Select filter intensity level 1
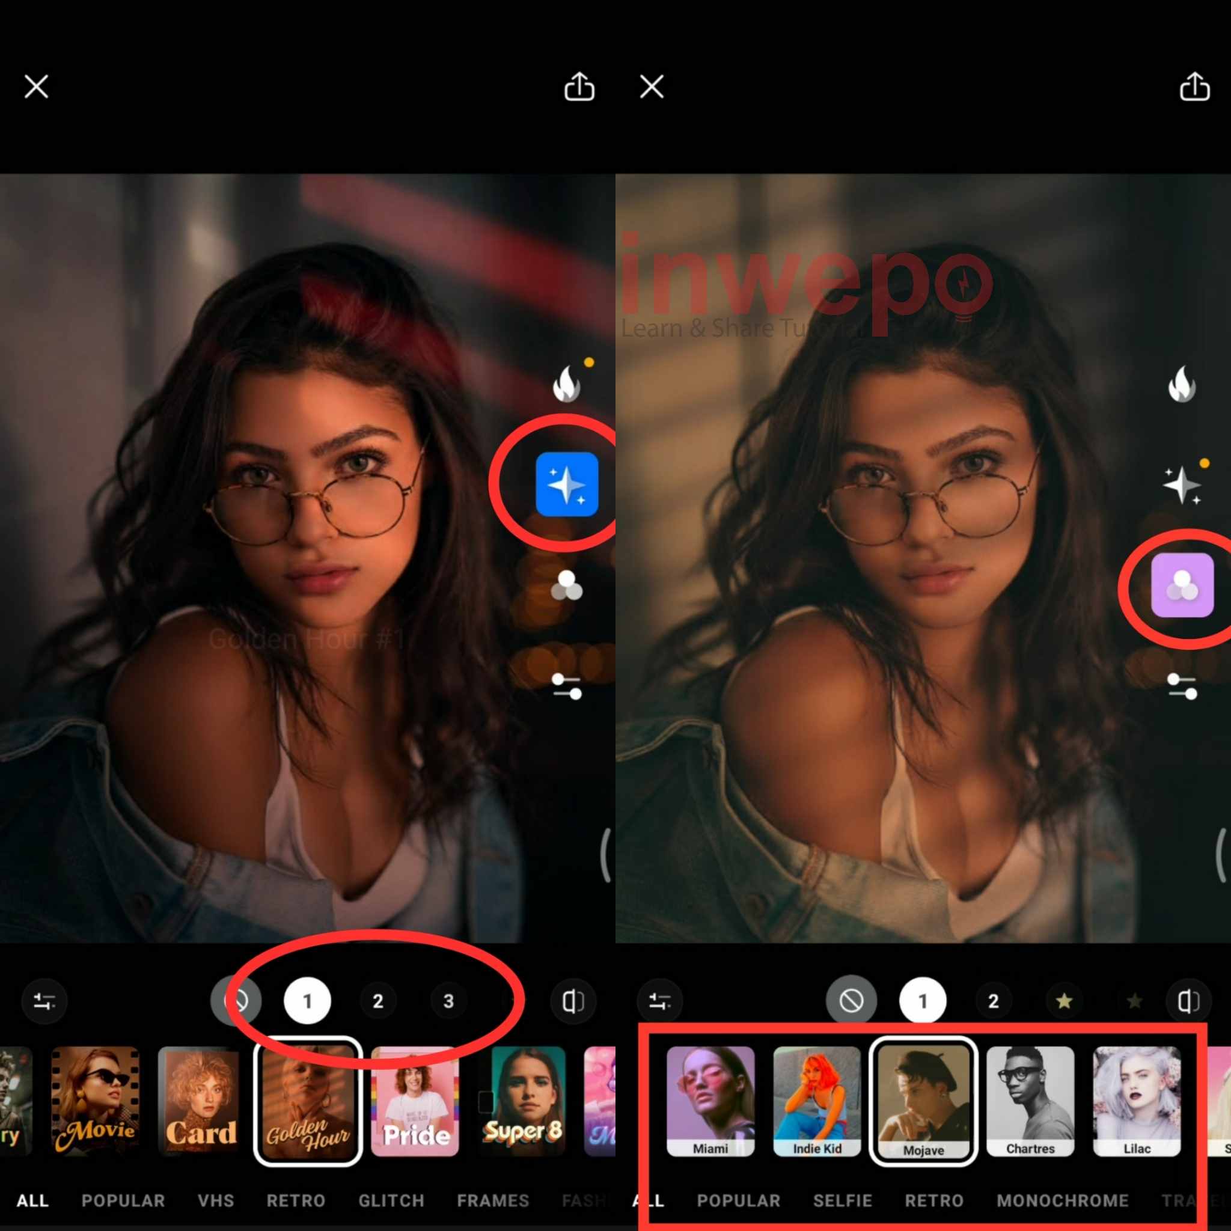 tap(308, 1000)
